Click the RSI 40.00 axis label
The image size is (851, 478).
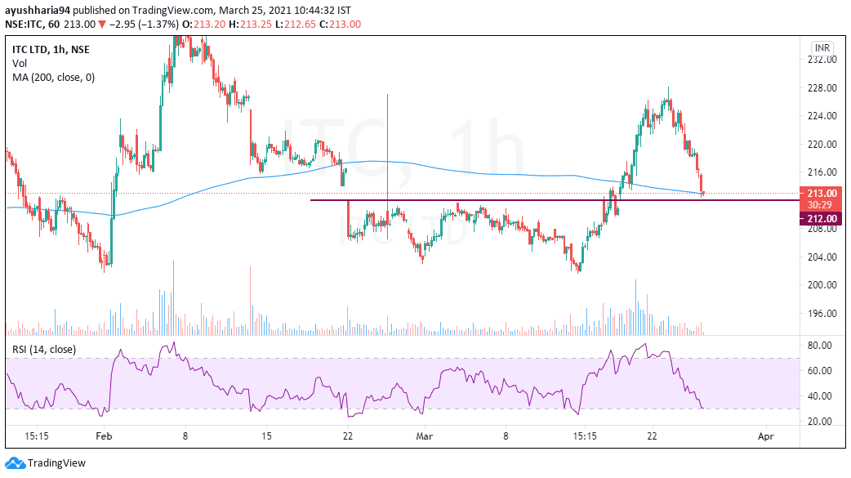[819, 396]
